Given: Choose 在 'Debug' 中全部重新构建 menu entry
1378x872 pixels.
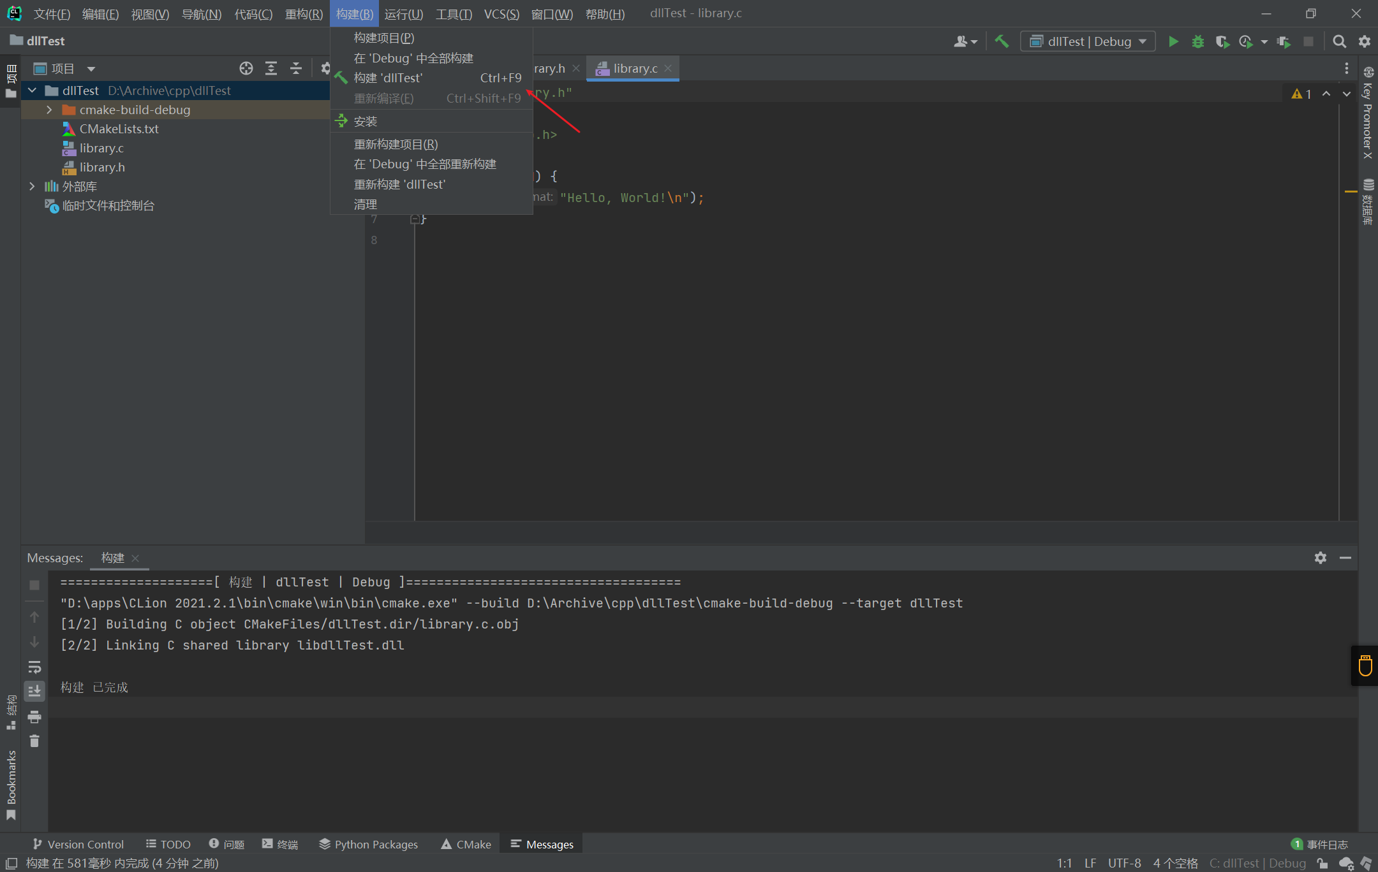Looking at the screenshot, I should [x=431, y=164].
